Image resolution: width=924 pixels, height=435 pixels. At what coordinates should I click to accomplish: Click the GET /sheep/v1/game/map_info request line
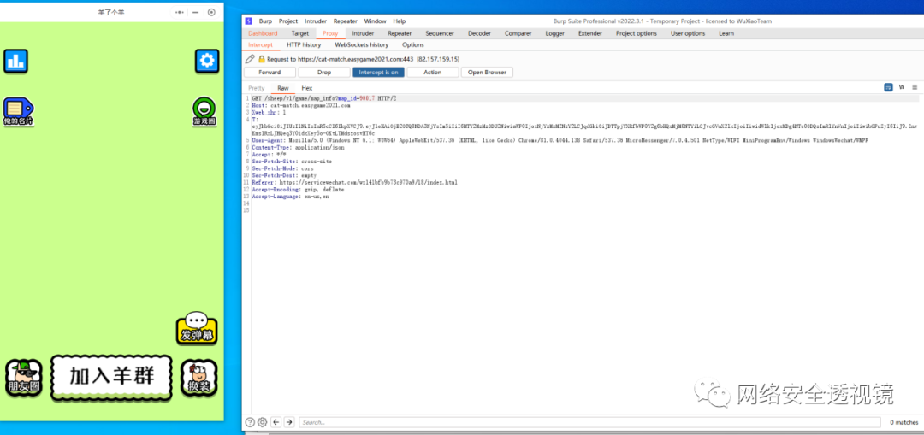coord(324,98)
